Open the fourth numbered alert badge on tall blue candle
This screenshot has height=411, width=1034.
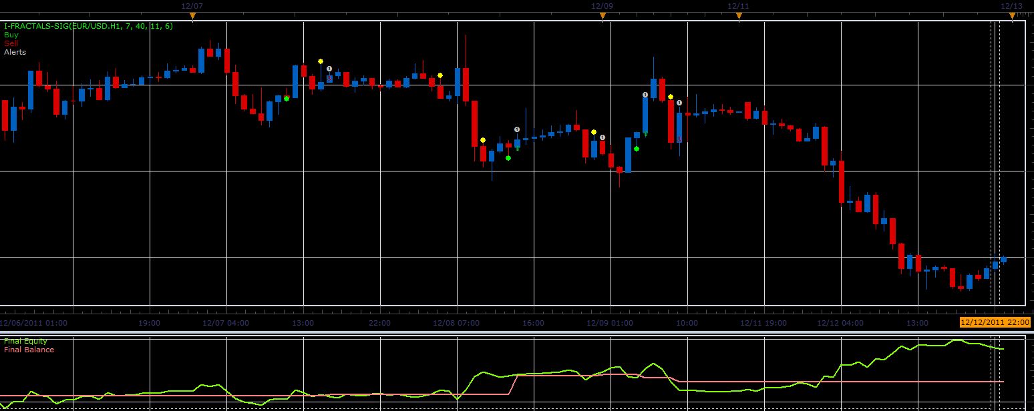(645, 95)
